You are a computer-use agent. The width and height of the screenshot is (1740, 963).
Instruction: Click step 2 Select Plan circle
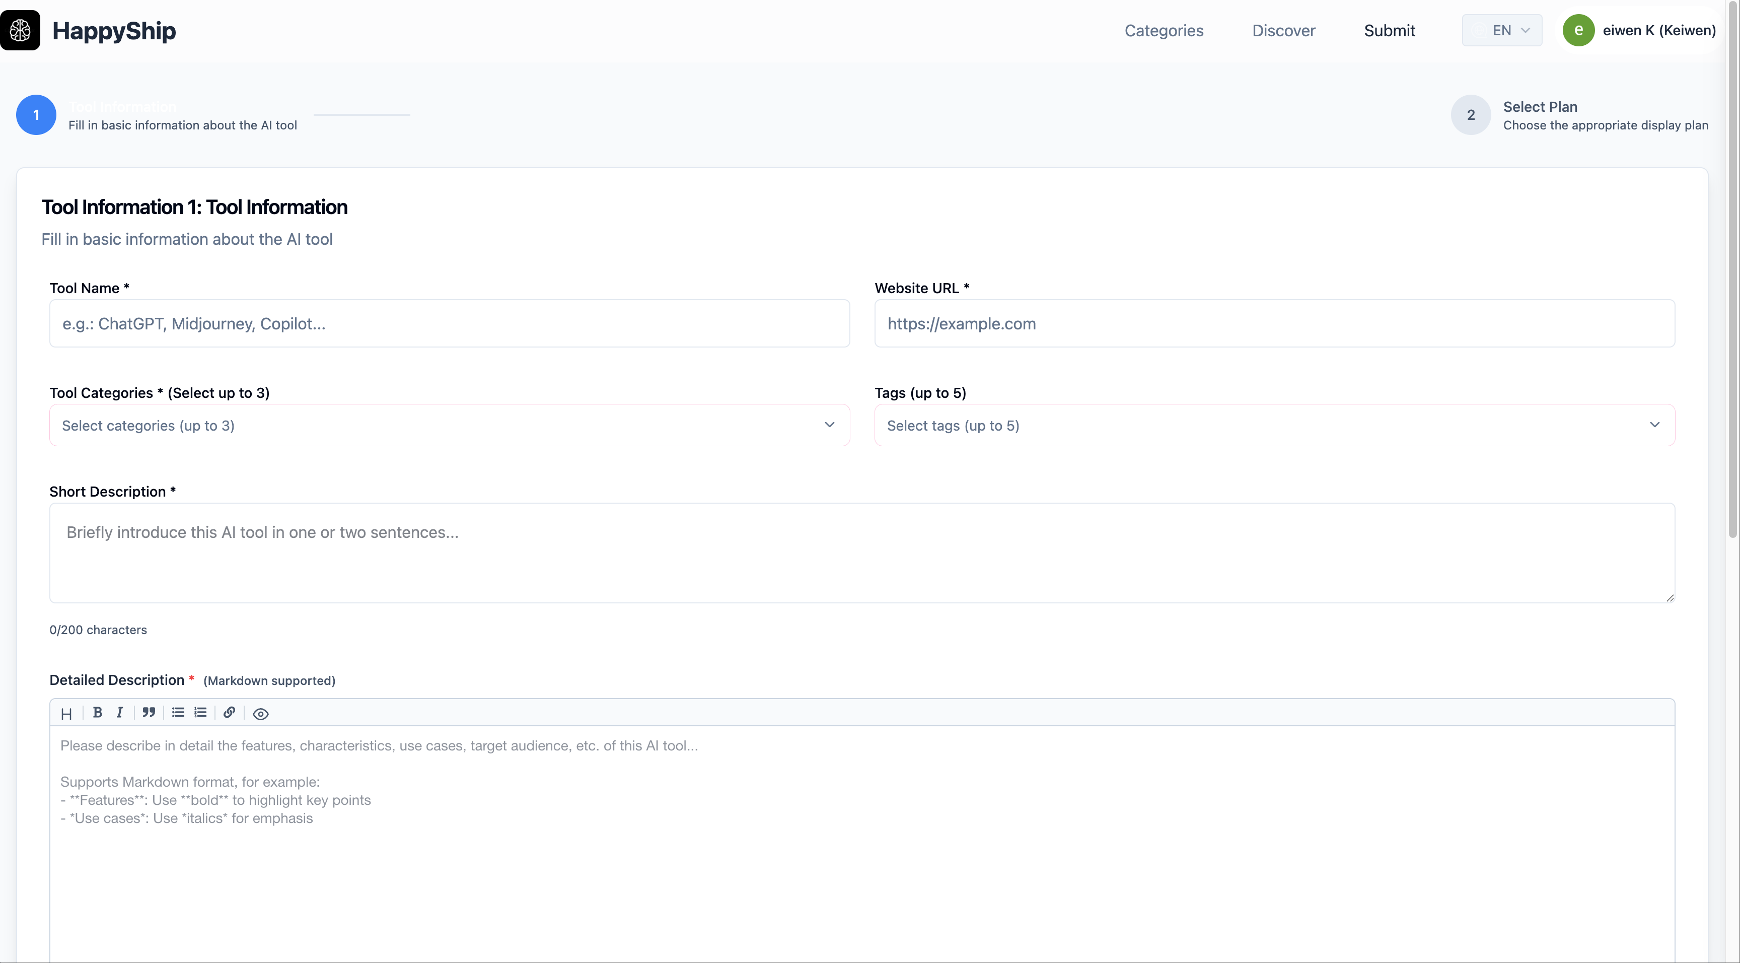[1471, 115]
